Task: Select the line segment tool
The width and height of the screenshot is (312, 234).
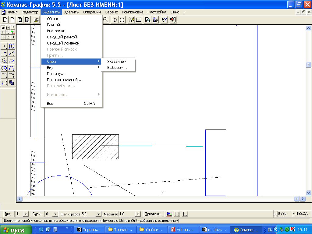Action: (x=12, y=53)
